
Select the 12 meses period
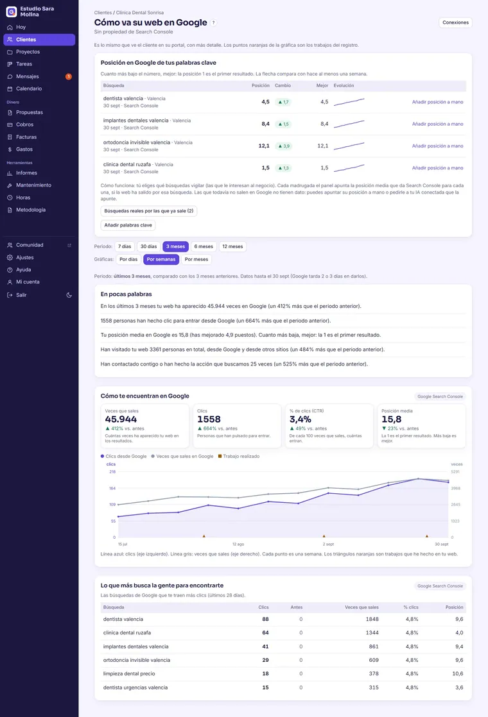(x=232, y=246)
